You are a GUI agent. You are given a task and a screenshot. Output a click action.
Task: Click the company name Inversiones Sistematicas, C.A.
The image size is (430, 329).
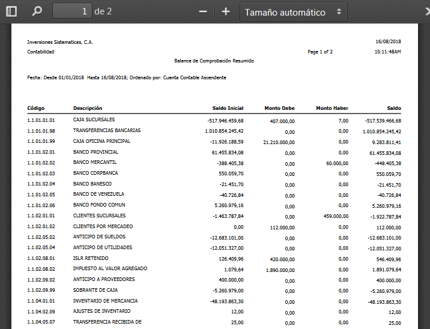coord(60,42)
